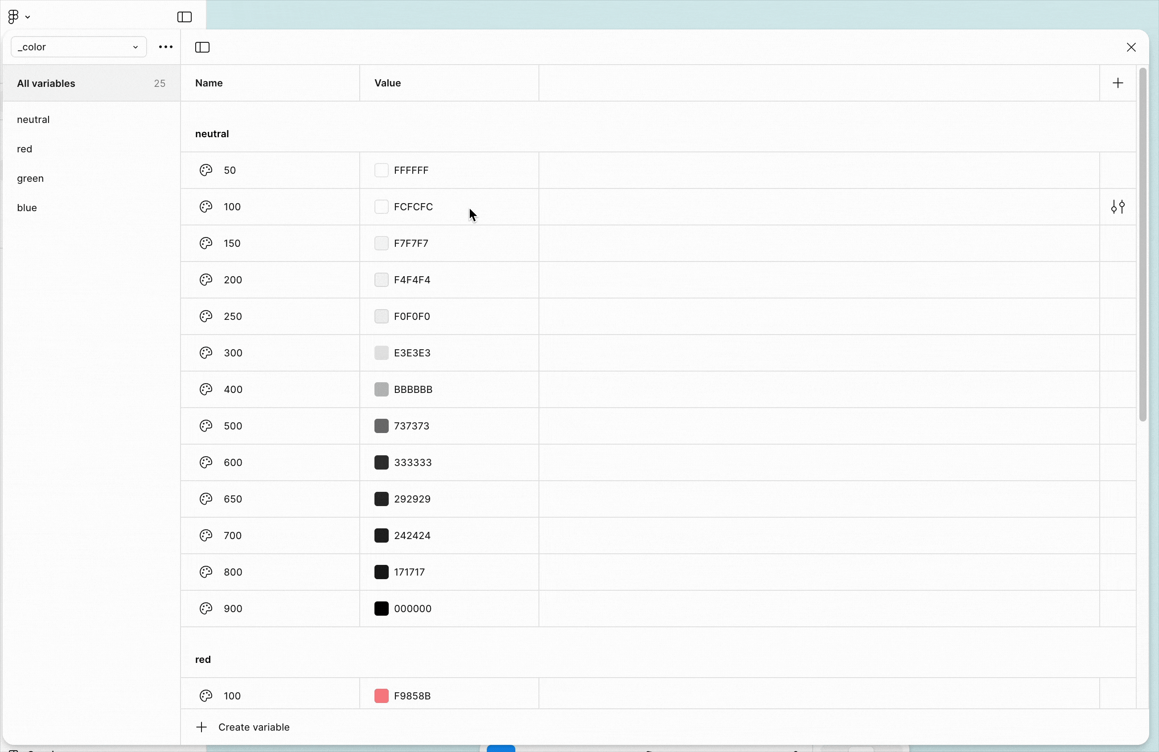Add a new mode with the plus icon
Screen dimensions: 1159x752
(1118, 83)
